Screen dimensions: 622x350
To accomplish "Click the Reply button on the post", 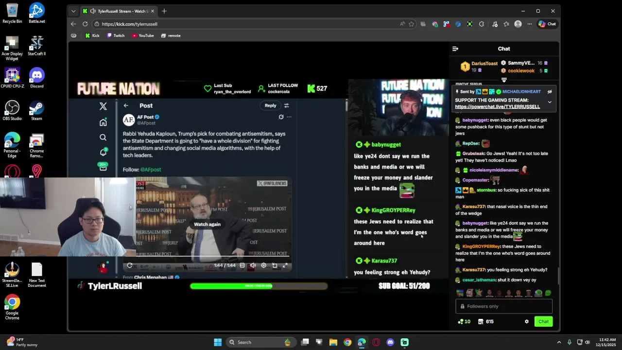I will tap(270, 105).
